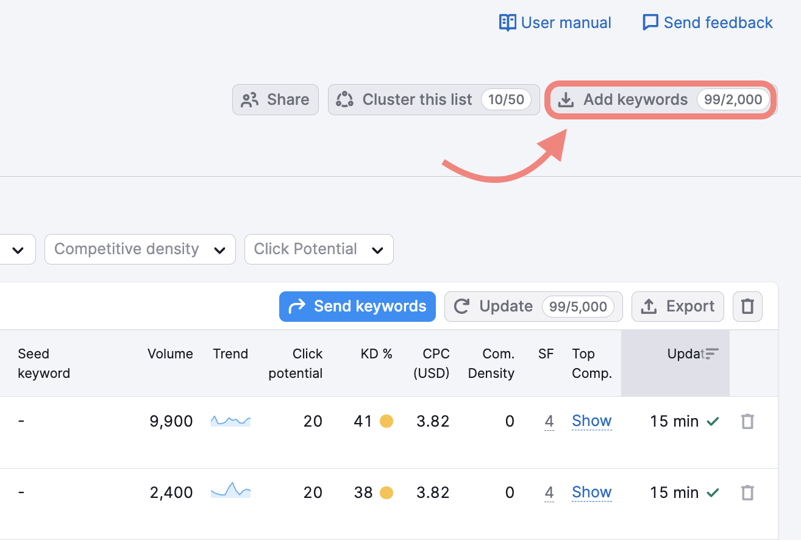Click the trend sparkline in first row
Viewport: 801px width, 540px height.
tap(230, 421)
